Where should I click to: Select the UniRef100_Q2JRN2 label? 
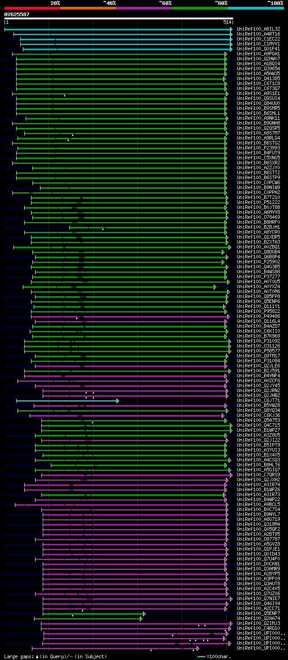tap(258, 390)
